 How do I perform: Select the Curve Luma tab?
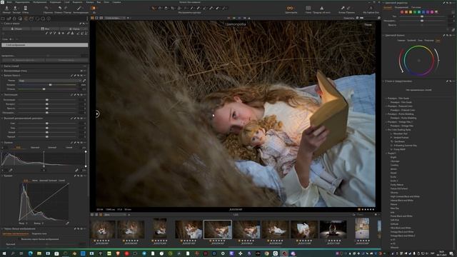tap(35, 181)
